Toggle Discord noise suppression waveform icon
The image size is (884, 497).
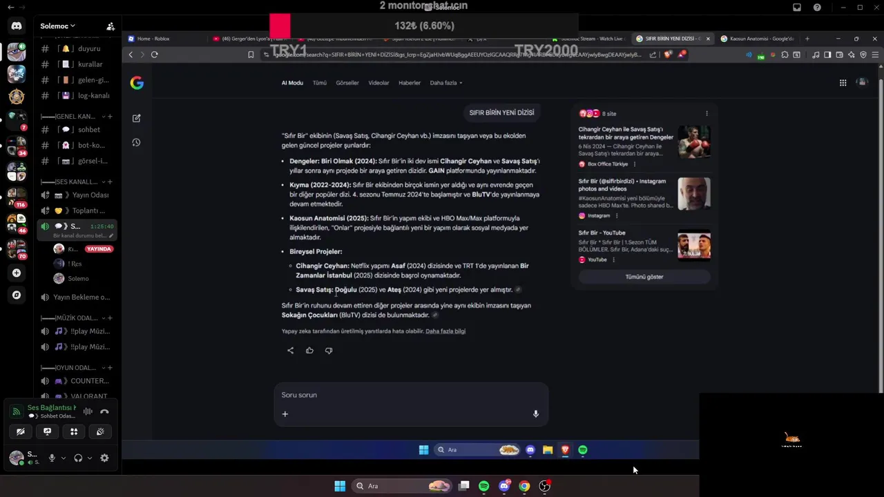88,411
